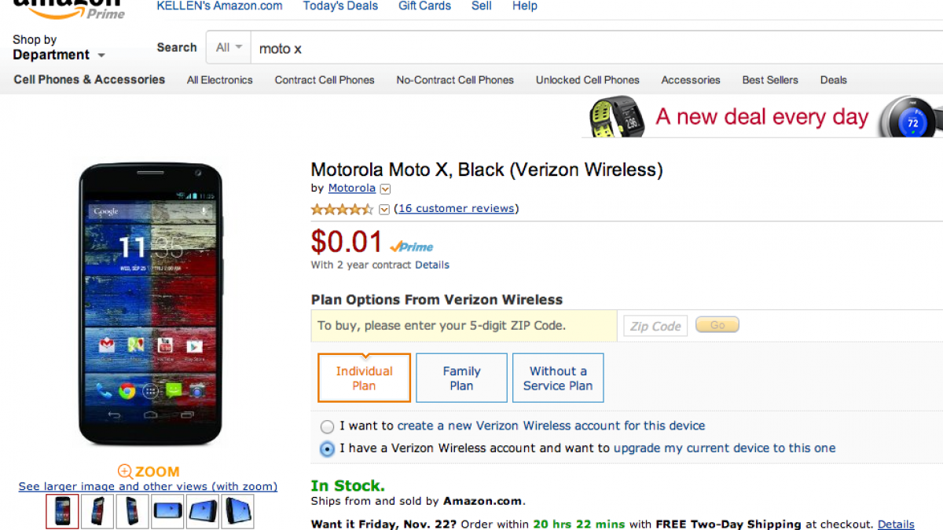Choose the Individual Plan option
The height and width of the screenshot is (530, 943).
coord(364,378)
